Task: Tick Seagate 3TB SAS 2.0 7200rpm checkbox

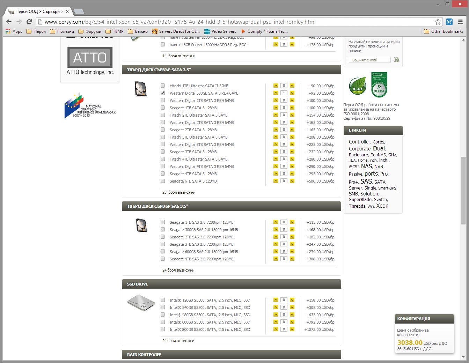Action: 163,244
